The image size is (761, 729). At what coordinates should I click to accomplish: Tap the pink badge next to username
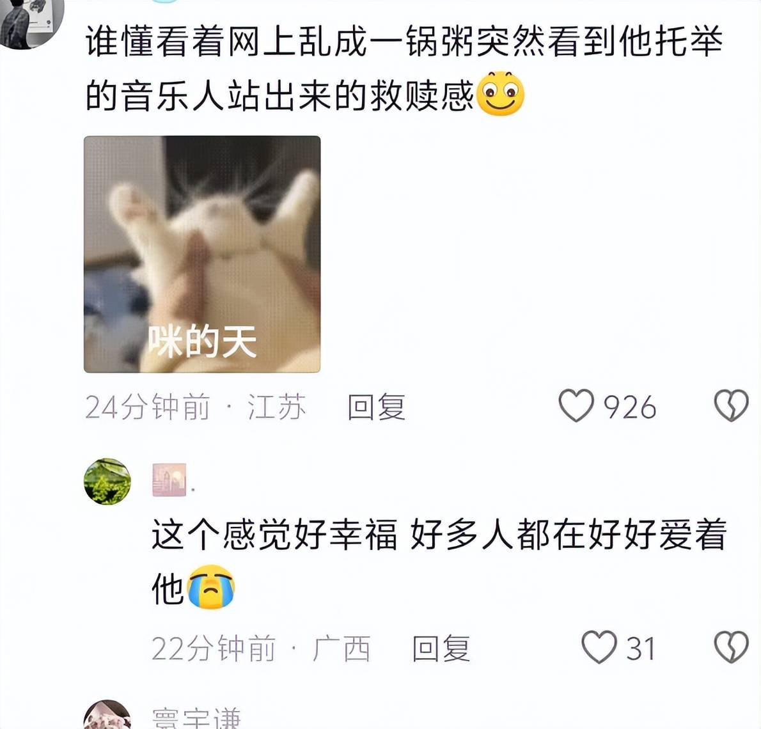pos(169,480)
